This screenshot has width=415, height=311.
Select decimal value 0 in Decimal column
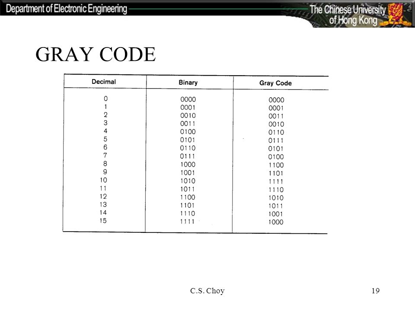click(x=105, y=98)
